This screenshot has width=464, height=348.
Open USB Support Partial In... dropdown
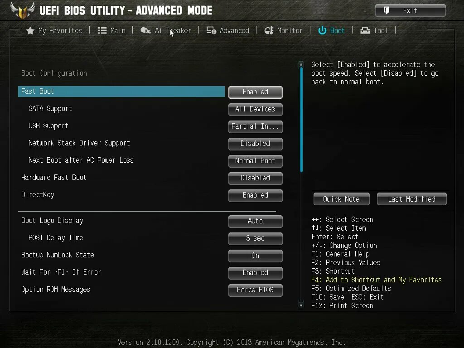pyautogui.click(x=256, y=126)
